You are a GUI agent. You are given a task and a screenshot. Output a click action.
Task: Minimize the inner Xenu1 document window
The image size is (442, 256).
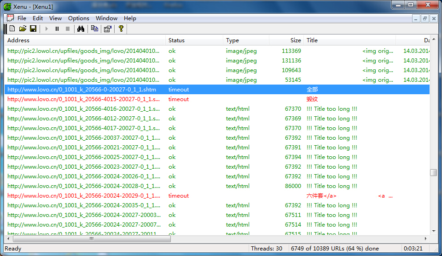[x=416, y=19]
